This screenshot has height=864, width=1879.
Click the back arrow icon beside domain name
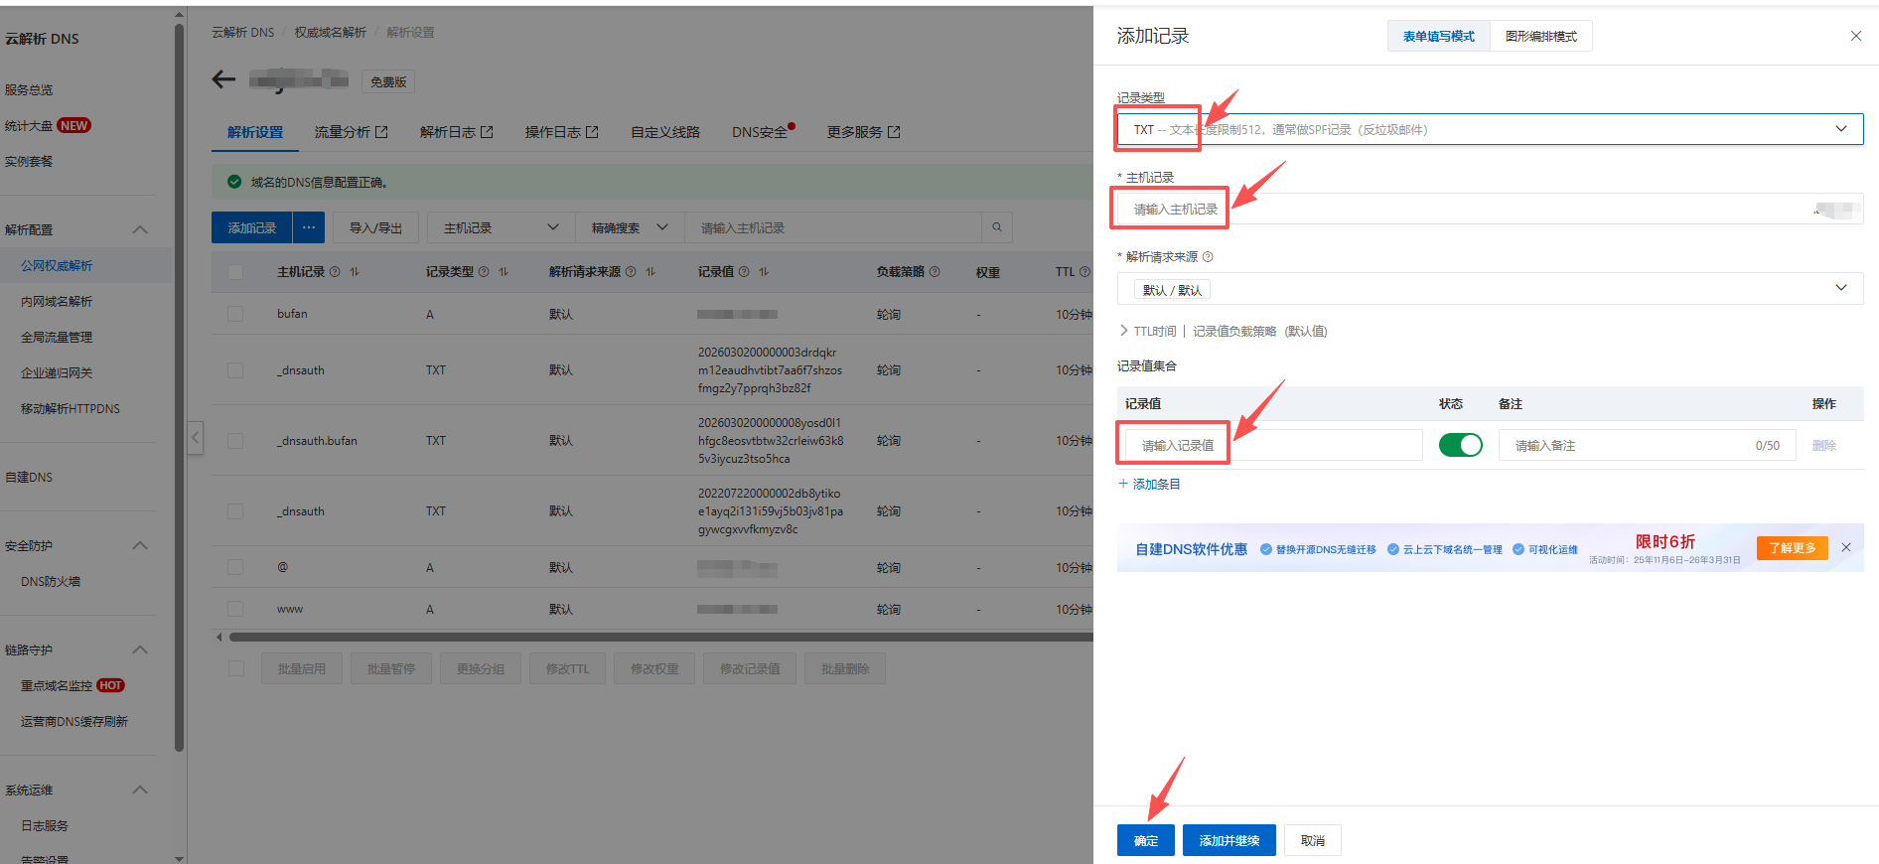223,79
